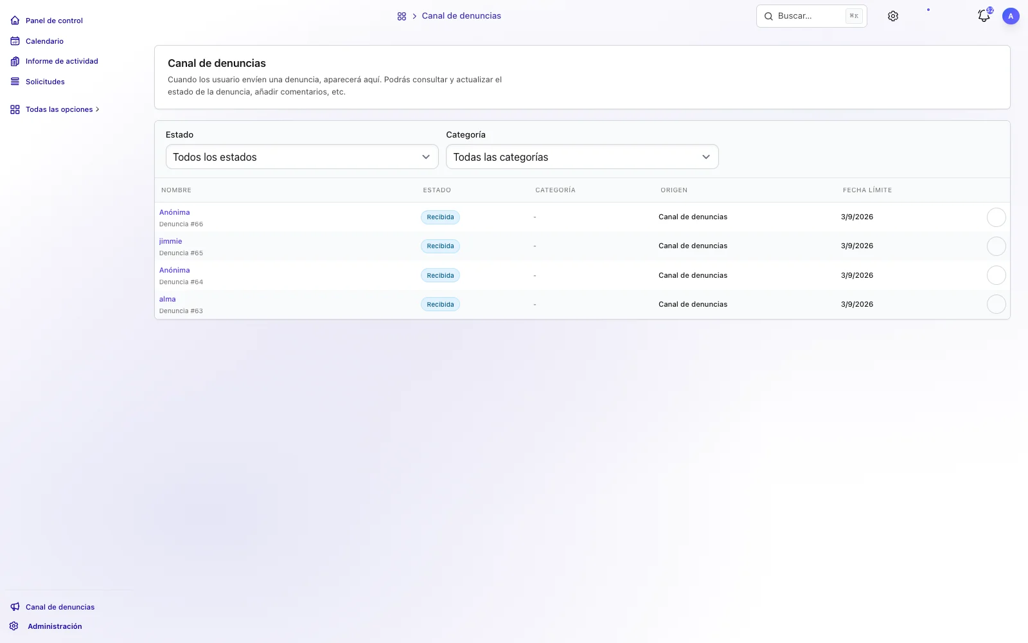Click the ORIGEN column header
Image resolution: width=1028 pixels, height=643 pixels.
coord(674,190)
